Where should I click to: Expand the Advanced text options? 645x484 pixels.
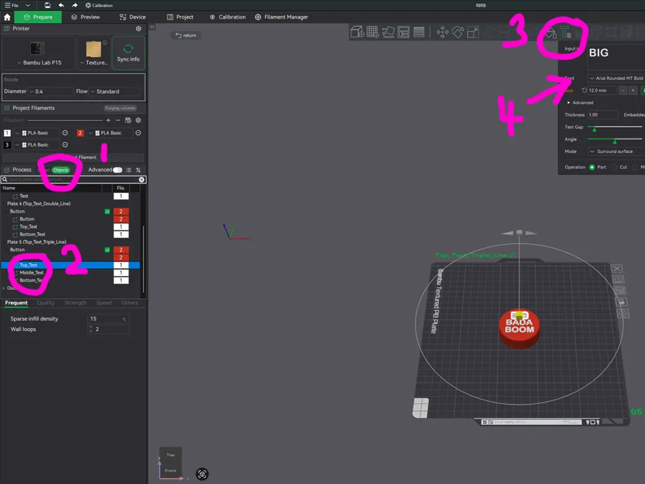point(580,103)
